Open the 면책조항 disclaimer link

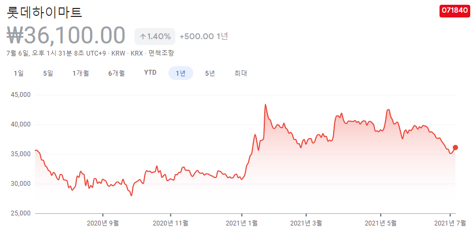click(162, 53)
